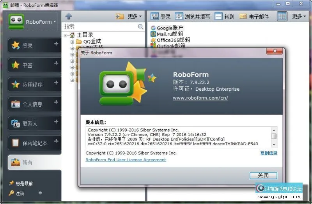Expand the QQ登陆 folder

coord(73,42)
